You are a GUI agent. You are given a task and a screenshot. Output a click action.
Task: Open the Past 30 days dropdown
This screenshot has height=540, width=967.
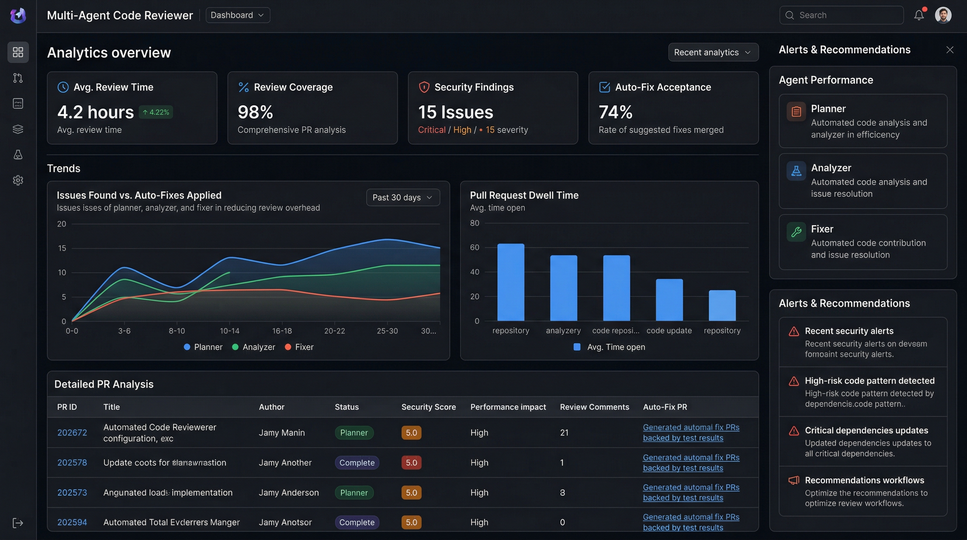click(402, 198)
